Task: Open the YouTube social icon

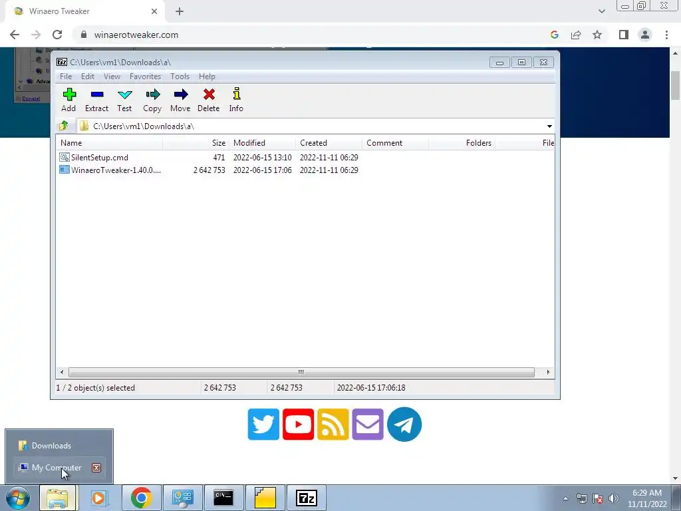Action: coord(299,424)
